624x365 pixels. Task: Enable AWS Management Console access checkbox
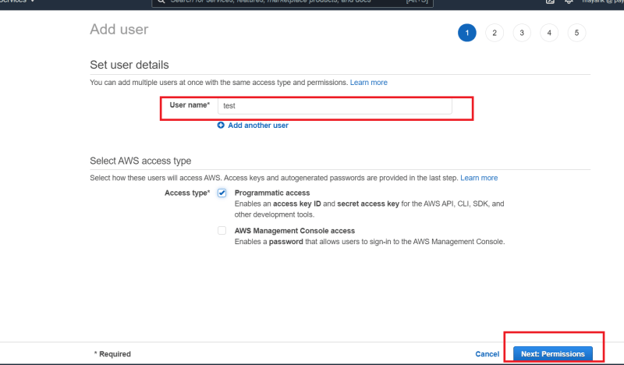click(x=222, y=230)
